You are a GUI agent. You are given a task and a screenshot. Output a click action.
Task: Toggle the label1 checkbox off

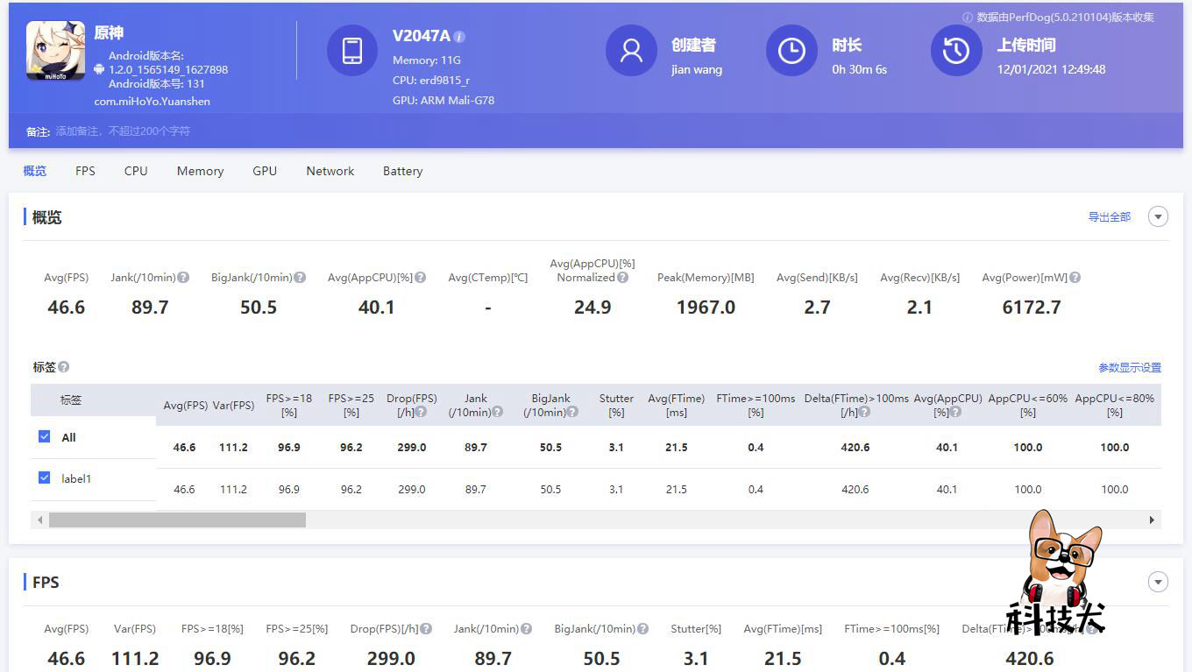(44, 477)
